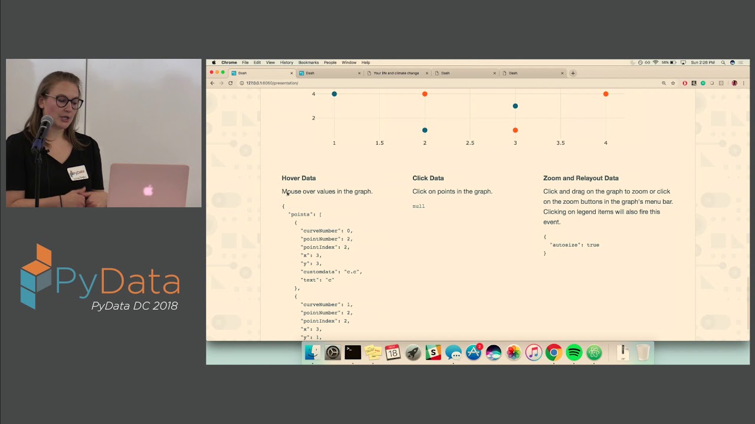Open the Chrome application menu
Viewport: 755px width, 424px height.
click(229, 62)
